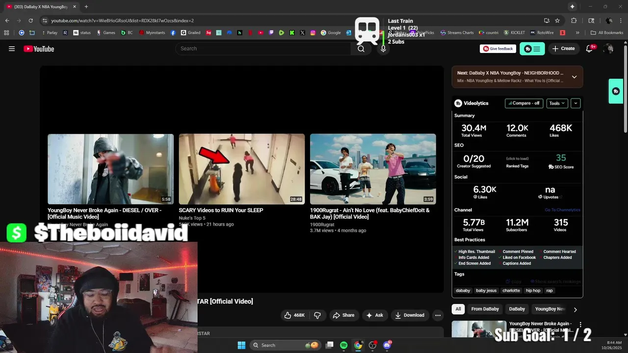Click the page vertical scrollbar
The image size is (628, 353).
(625, 88)
